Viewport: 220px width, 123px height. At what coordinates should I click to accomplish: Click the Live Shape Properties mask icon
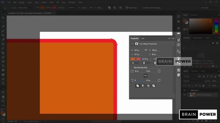136,44
